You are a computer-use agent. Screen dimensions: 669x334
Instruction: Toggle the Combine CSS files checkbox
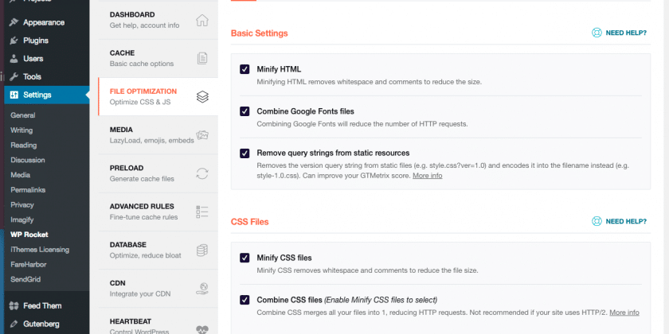click(x=245, y=300)
